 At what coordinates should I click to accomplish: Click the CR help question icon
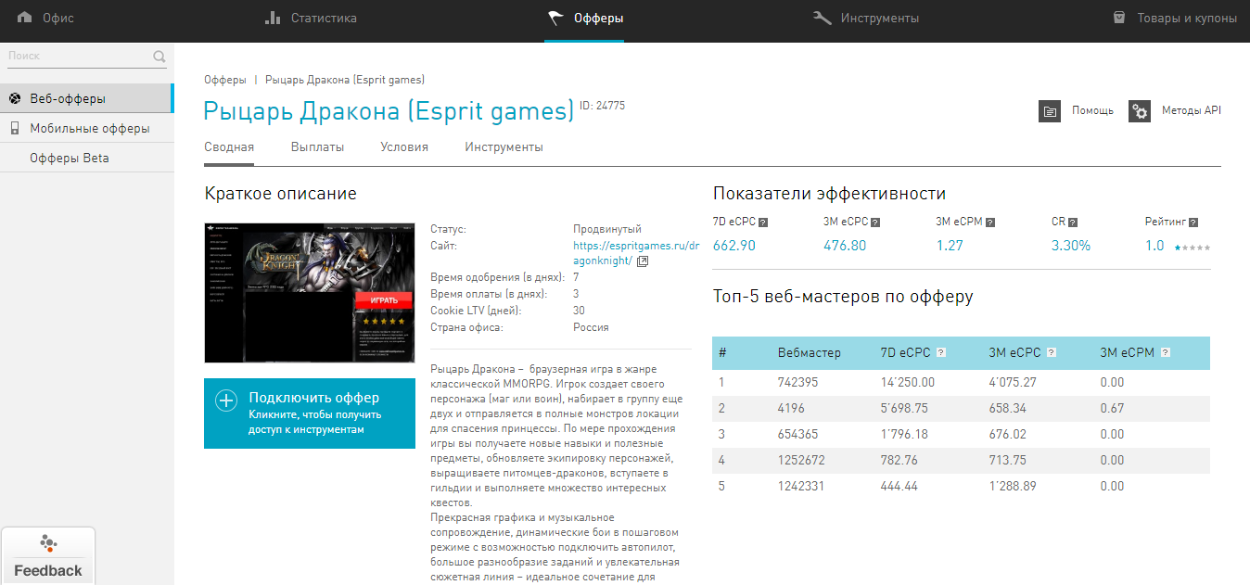[x=1073, y=223]
